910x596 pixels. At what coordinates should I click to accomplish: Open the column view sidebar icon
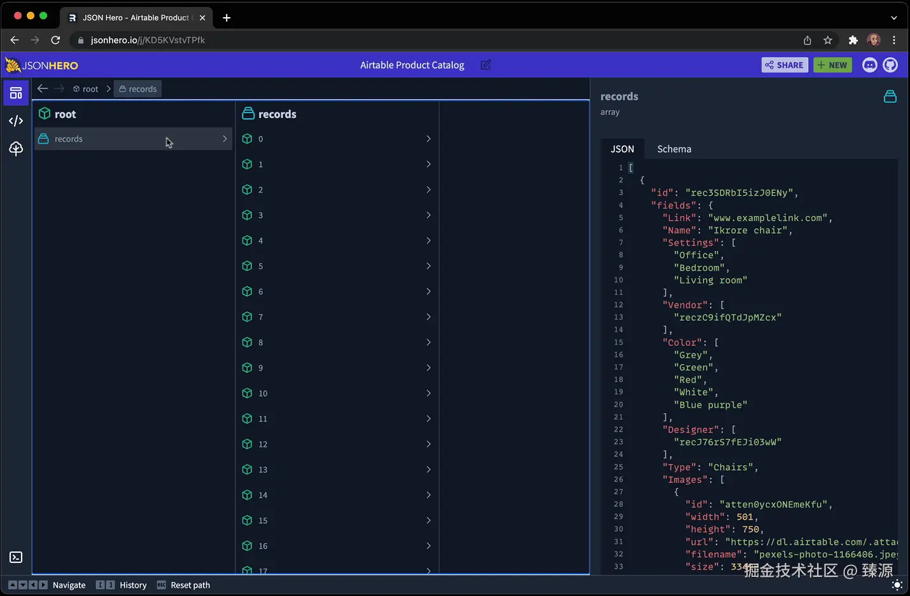coord(16,93)
